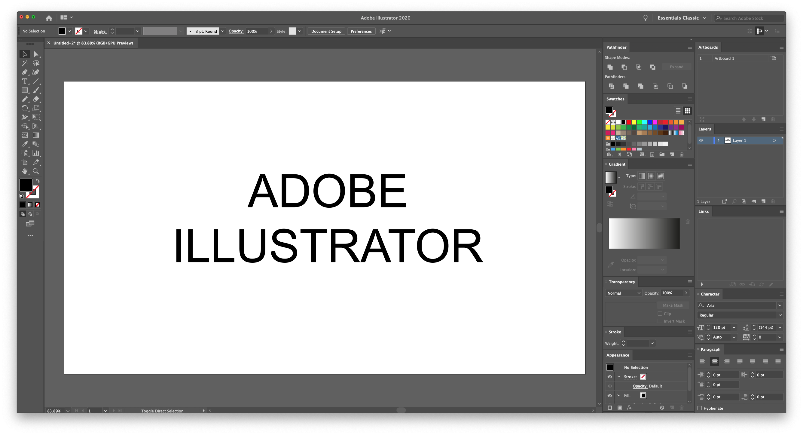This screenshot has height=435, width=803.
Task: Open the Appearance panel menu
Action: tap(690, 355)
